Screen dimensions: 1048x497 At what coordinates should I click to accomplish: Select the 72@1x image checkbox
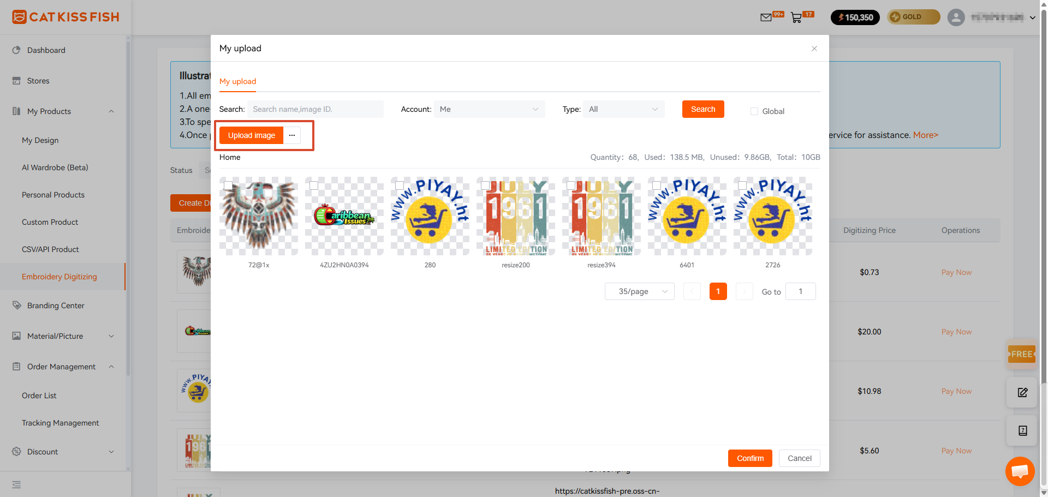(x=228, y=185)
